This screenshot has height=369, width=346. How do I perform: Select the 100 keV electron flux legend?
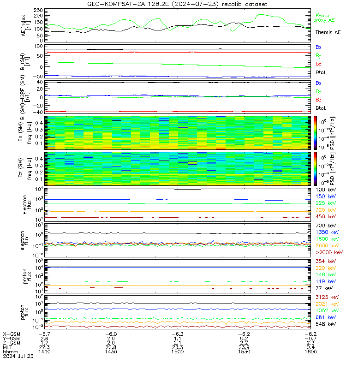(x=326, y=190)
